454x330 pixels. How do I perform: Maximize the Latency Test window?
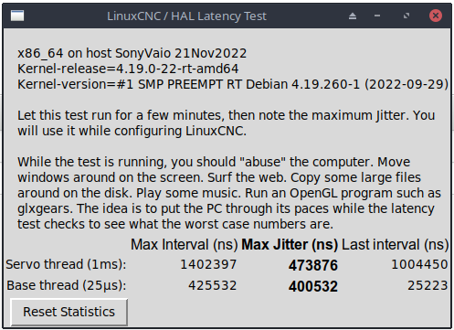(406, 16)
